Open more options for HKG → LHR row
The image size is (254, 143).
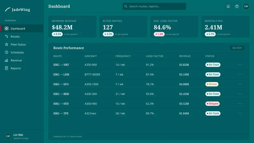[240, 74]
